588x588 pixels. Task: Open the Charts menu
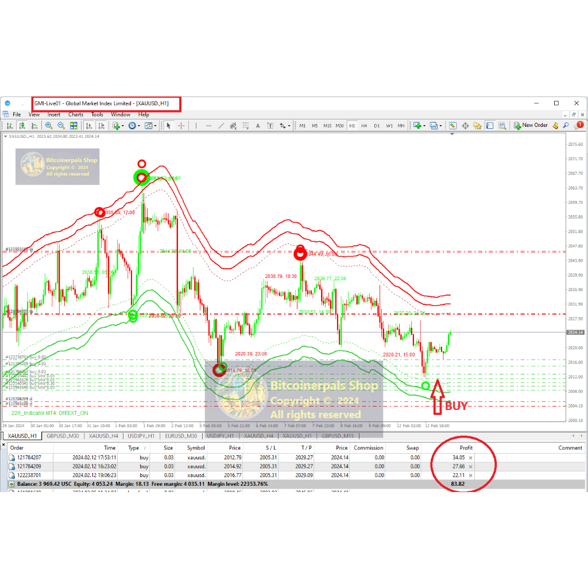[x=76, y=114]
